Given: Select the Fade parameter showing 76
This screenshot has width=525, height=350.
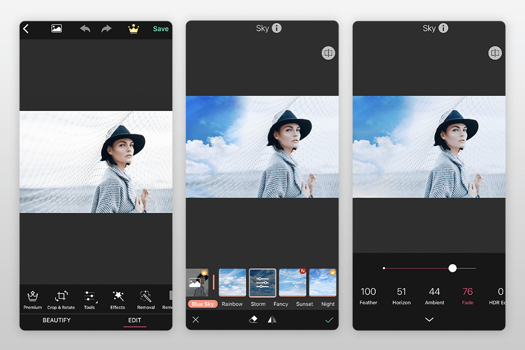Looking at the screenshot, I should pyautogui.click(x=468, y=296).
